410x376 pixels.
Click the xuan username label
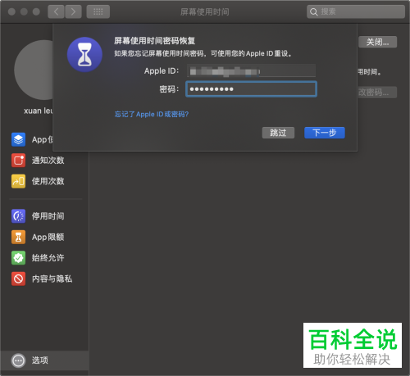click(x=39, y=111)
